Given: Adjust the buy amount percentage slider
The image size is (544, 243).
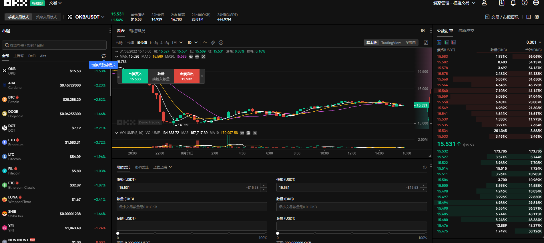Looking at the screenshot, I should 192,233.
